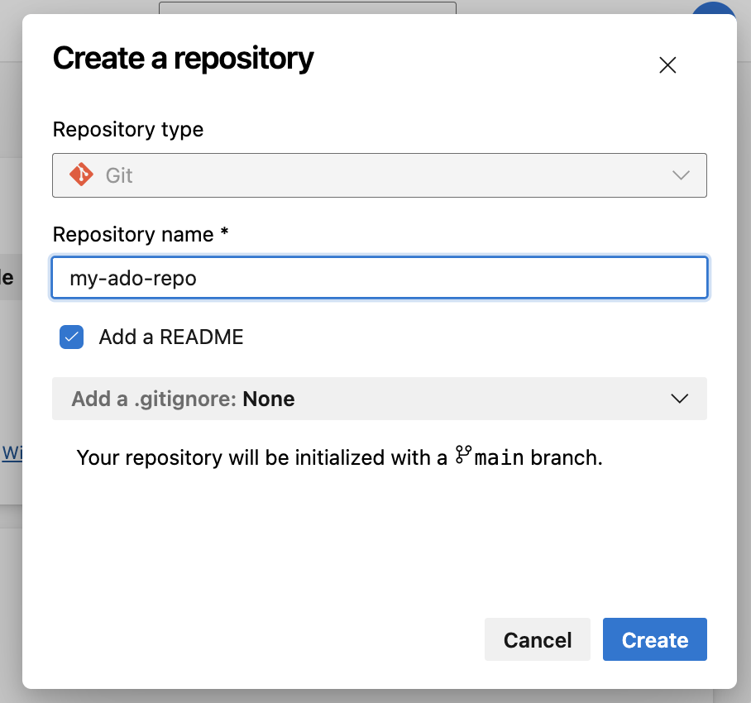
Task: Click the Repository name input field
Action: 380,278
